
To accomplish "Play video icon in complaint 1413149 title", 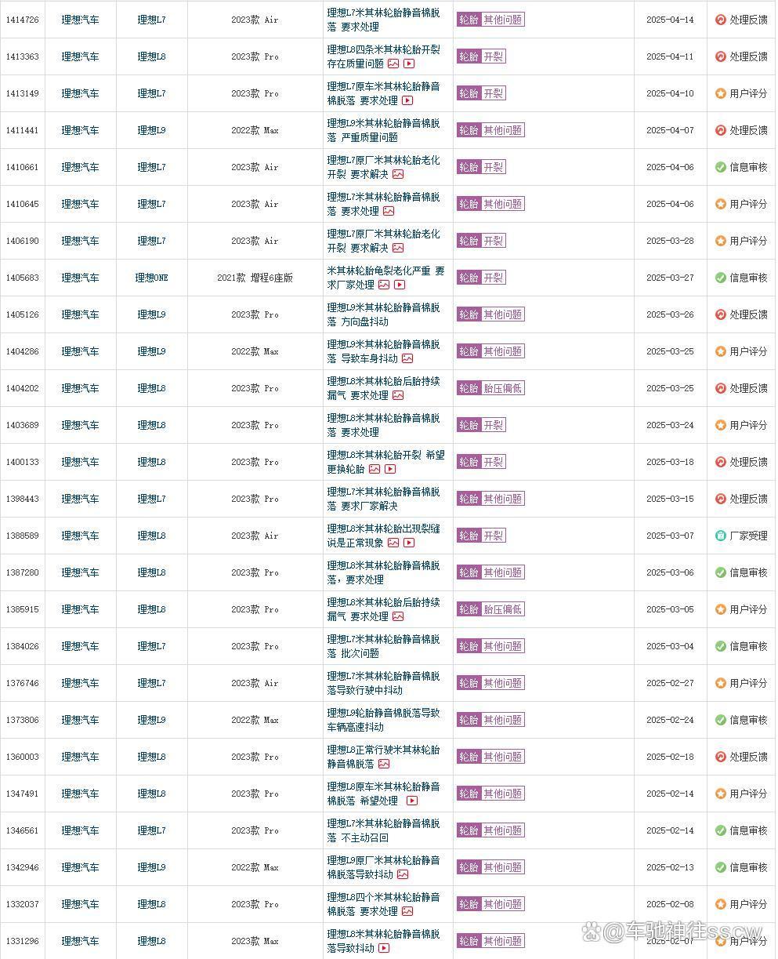I will click(407, 100).
